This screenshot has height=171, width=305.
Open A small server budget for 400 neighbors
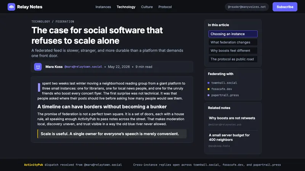click(x=229, y=138)
